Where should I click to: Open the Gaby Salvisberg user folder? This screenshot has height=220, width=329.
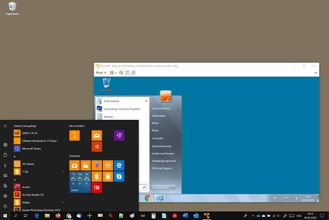tap(161, 108)
